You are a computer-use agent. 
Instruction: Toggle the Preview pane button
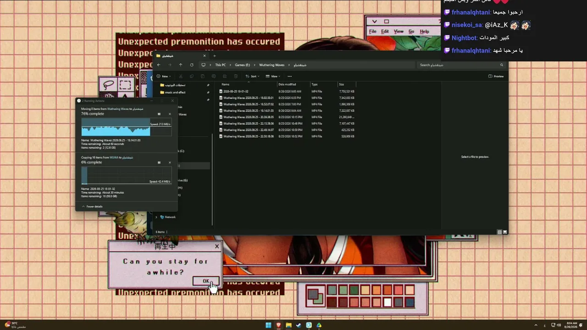pos(496,77)
